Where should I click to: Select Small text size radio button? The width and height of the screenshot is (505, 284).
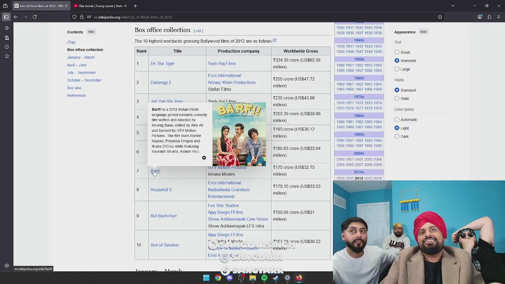click(x=397, y=52)
